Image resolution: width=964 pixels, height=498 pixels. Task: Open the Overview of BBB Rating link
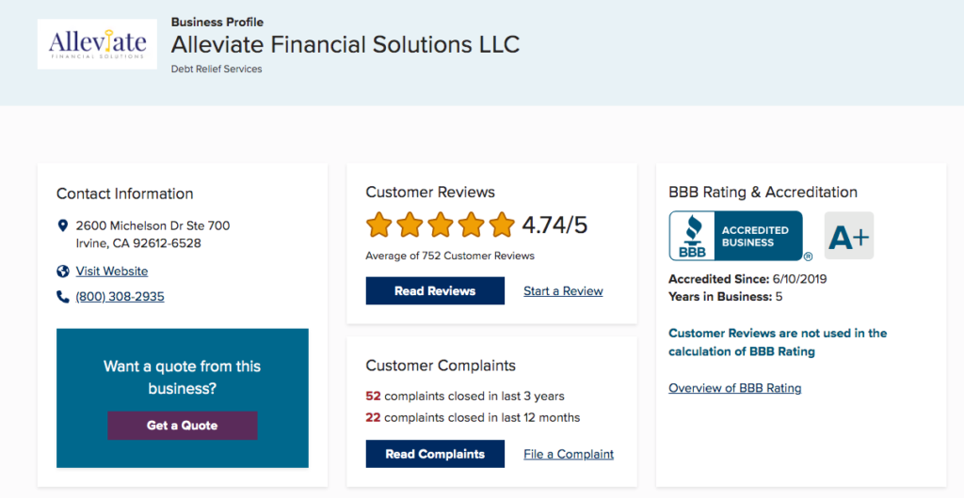click(x=735, y=388)
